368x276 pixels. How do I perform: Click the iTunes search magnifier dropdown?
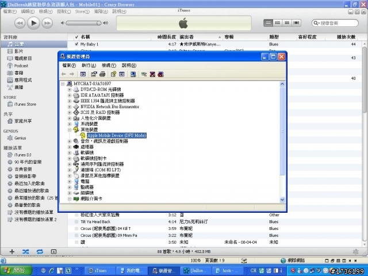(317, 23)
